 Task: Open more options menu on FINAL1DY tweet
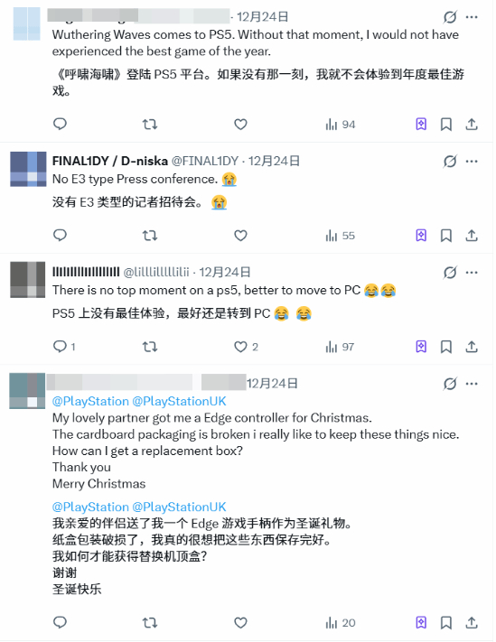(x=472, y=162)
